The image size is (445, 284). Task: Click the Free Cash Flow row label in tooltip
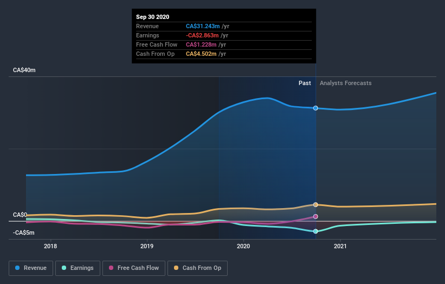tap(157, 44)
